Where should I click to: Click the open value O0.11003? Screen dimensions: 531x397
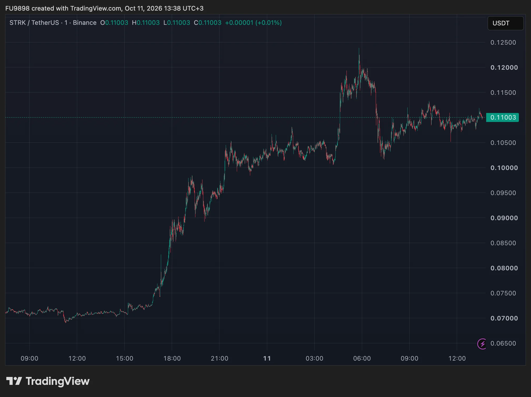click(x=114, y=23)
